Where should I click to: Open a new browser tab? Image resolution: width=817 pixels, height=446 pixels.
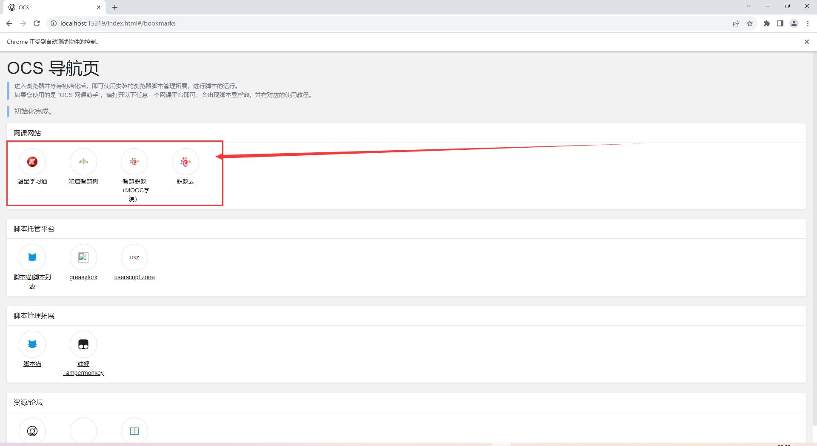click(x=115, y=7)
